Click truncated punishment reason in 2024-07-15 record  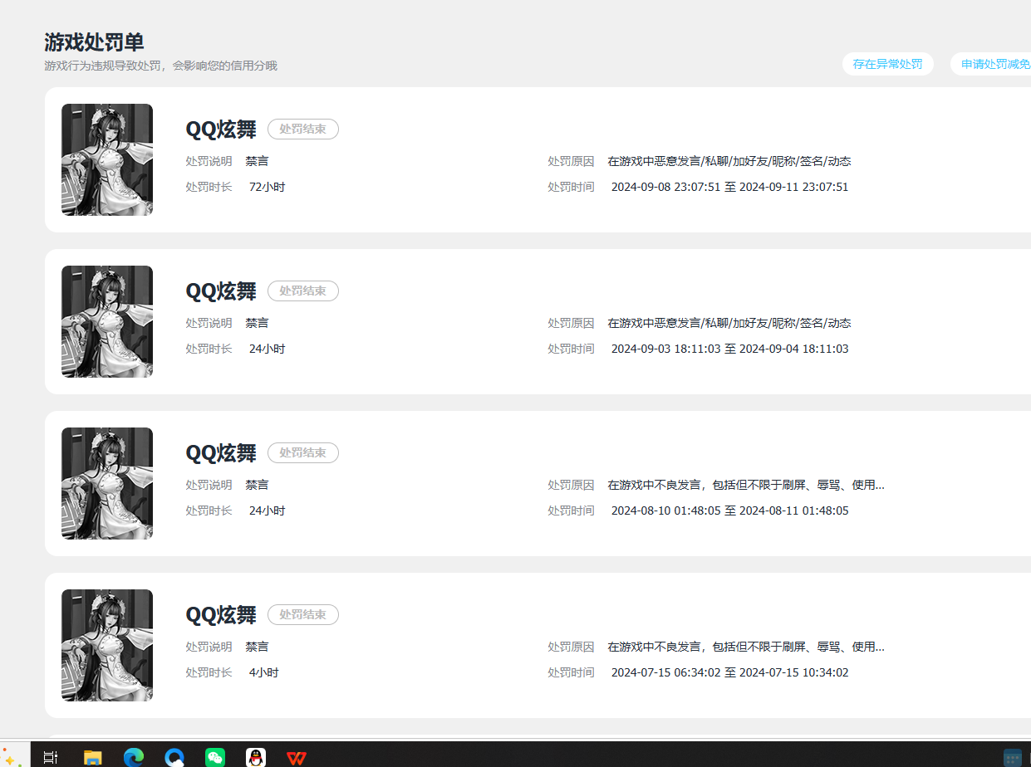coord(746,647)
